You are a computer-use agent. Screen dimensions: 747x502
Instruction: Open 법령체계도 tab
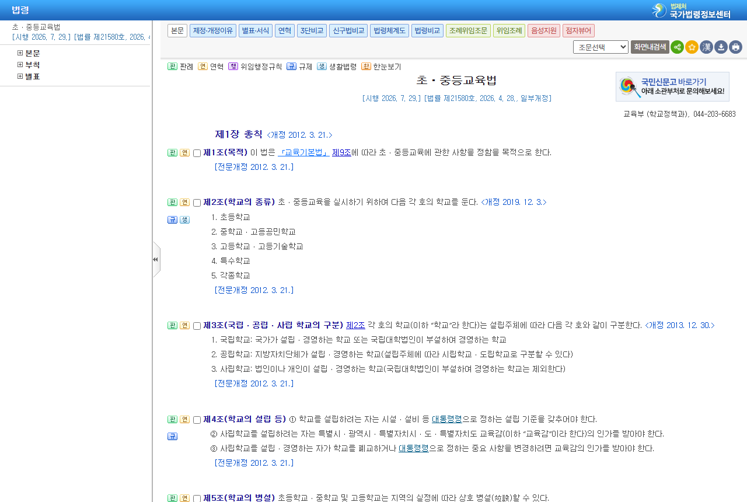coord(389,31)
